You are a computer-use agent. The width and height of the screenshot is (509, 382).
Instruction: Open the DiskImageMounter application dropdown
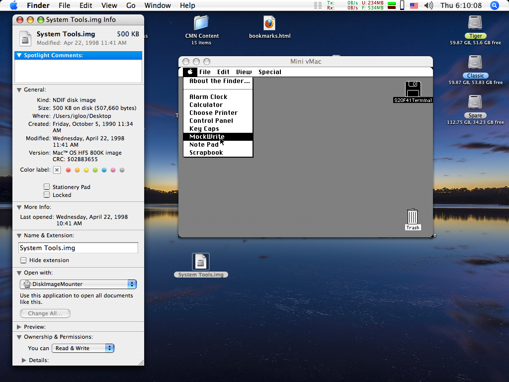point(78,284)
